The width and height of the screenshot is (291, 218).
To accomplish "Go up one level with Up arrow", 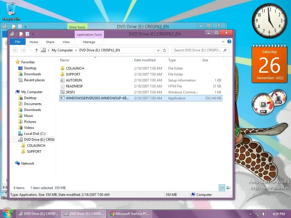I will coord(37,50).
